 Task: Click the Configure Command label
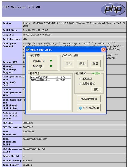(x=9, y=45)
